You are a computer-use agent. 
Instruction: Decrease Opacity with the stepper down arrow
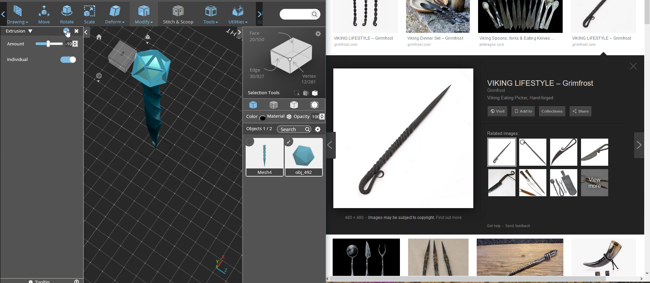tap(322, 118)
